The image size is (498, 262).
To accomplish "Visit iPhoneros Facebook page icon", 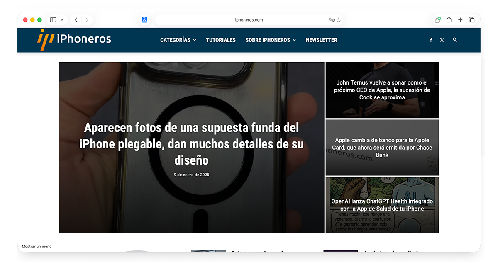I will (x=431, y=40).
